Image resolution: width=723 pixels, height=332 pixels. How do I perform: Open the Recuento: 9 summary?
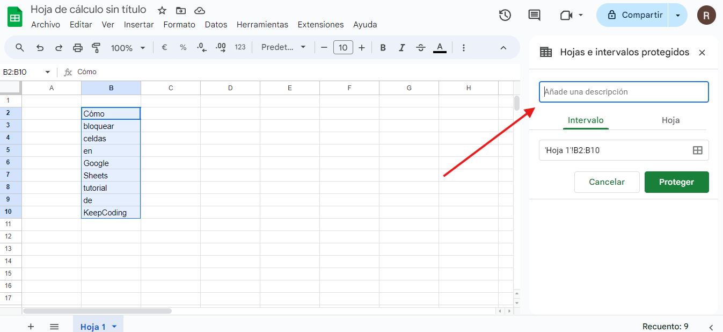[665, 326]
